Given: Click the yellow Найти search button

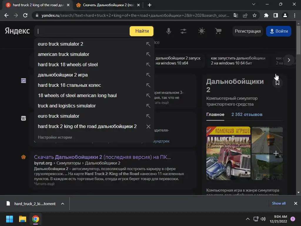Looking at the screenshot, I should [142, 31].
